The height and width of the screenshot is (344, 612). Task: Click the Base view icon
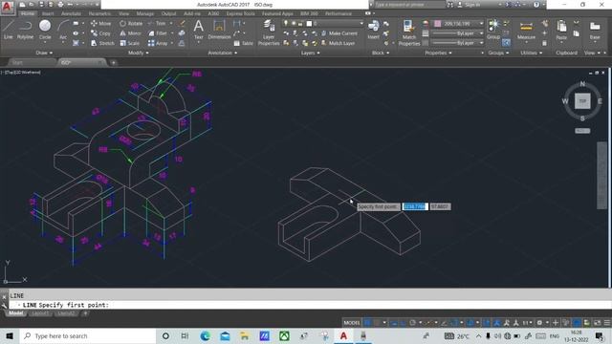point(595,30)
